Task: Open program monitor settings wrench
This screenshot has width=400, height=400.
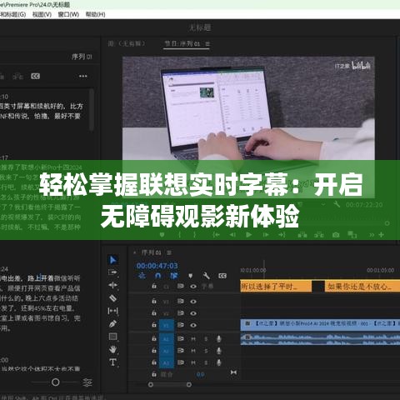Action: (x=337, y=204)
